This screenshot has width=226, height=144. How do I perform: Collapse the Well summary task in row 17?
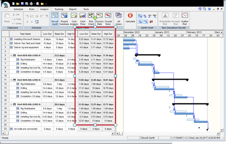tap(11, 104)
